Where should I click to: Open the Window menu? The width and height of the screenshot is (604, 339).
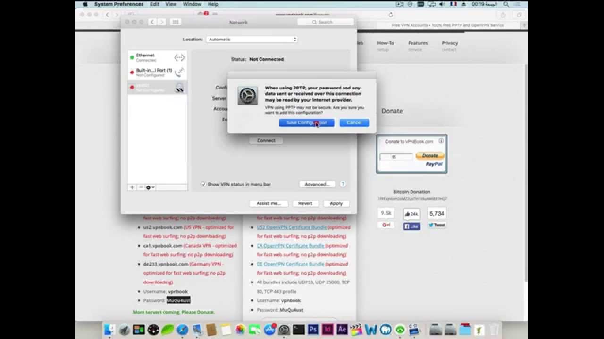[x=192, y=4]
